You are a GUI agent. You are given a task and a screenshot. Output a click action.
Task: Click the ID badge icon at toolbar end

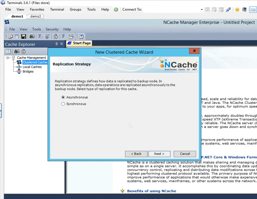(x=81, y=36)
